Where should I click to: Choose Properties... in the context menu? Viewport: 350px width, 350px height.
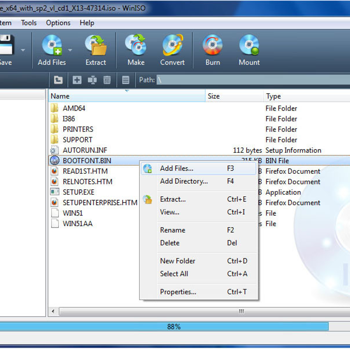(178, 292)
